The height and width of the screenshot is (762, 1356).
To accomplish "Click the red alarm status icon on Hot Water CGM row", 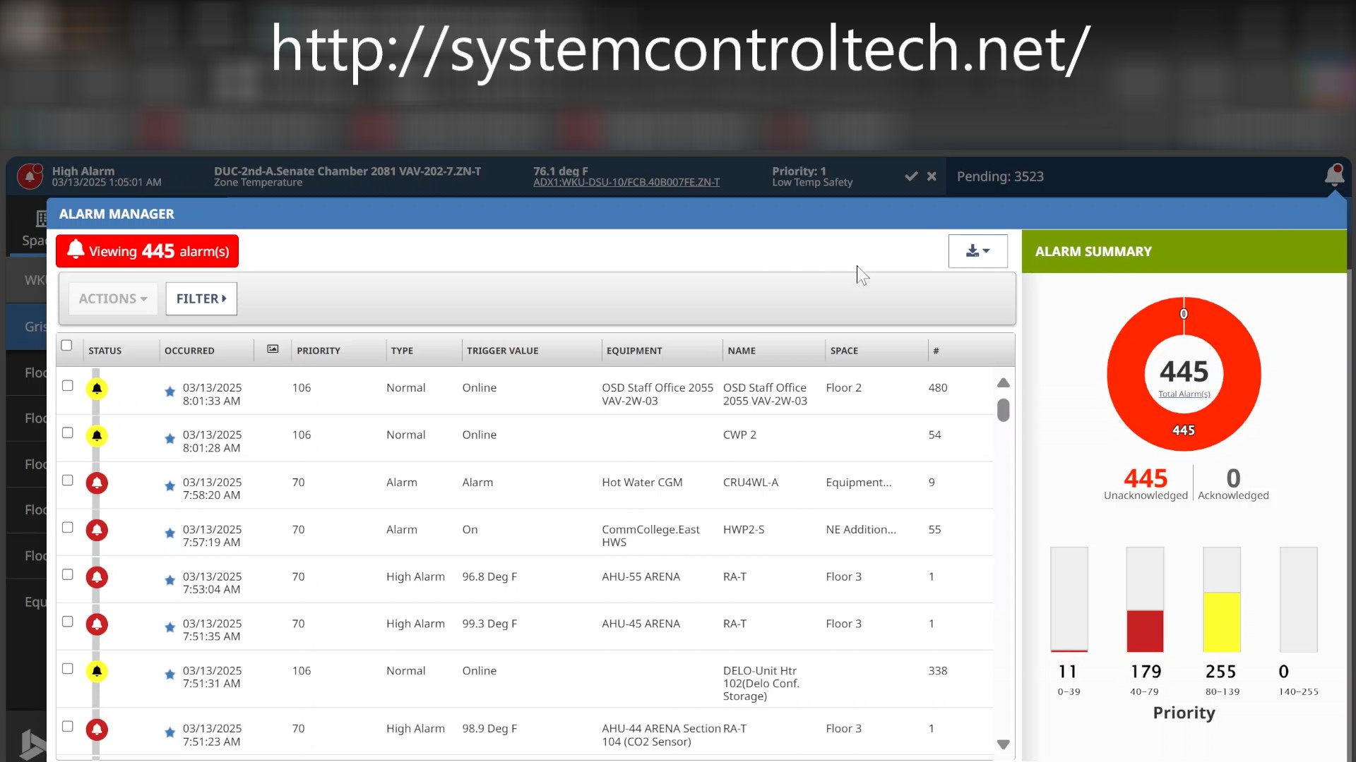I will tap(97, 483).
